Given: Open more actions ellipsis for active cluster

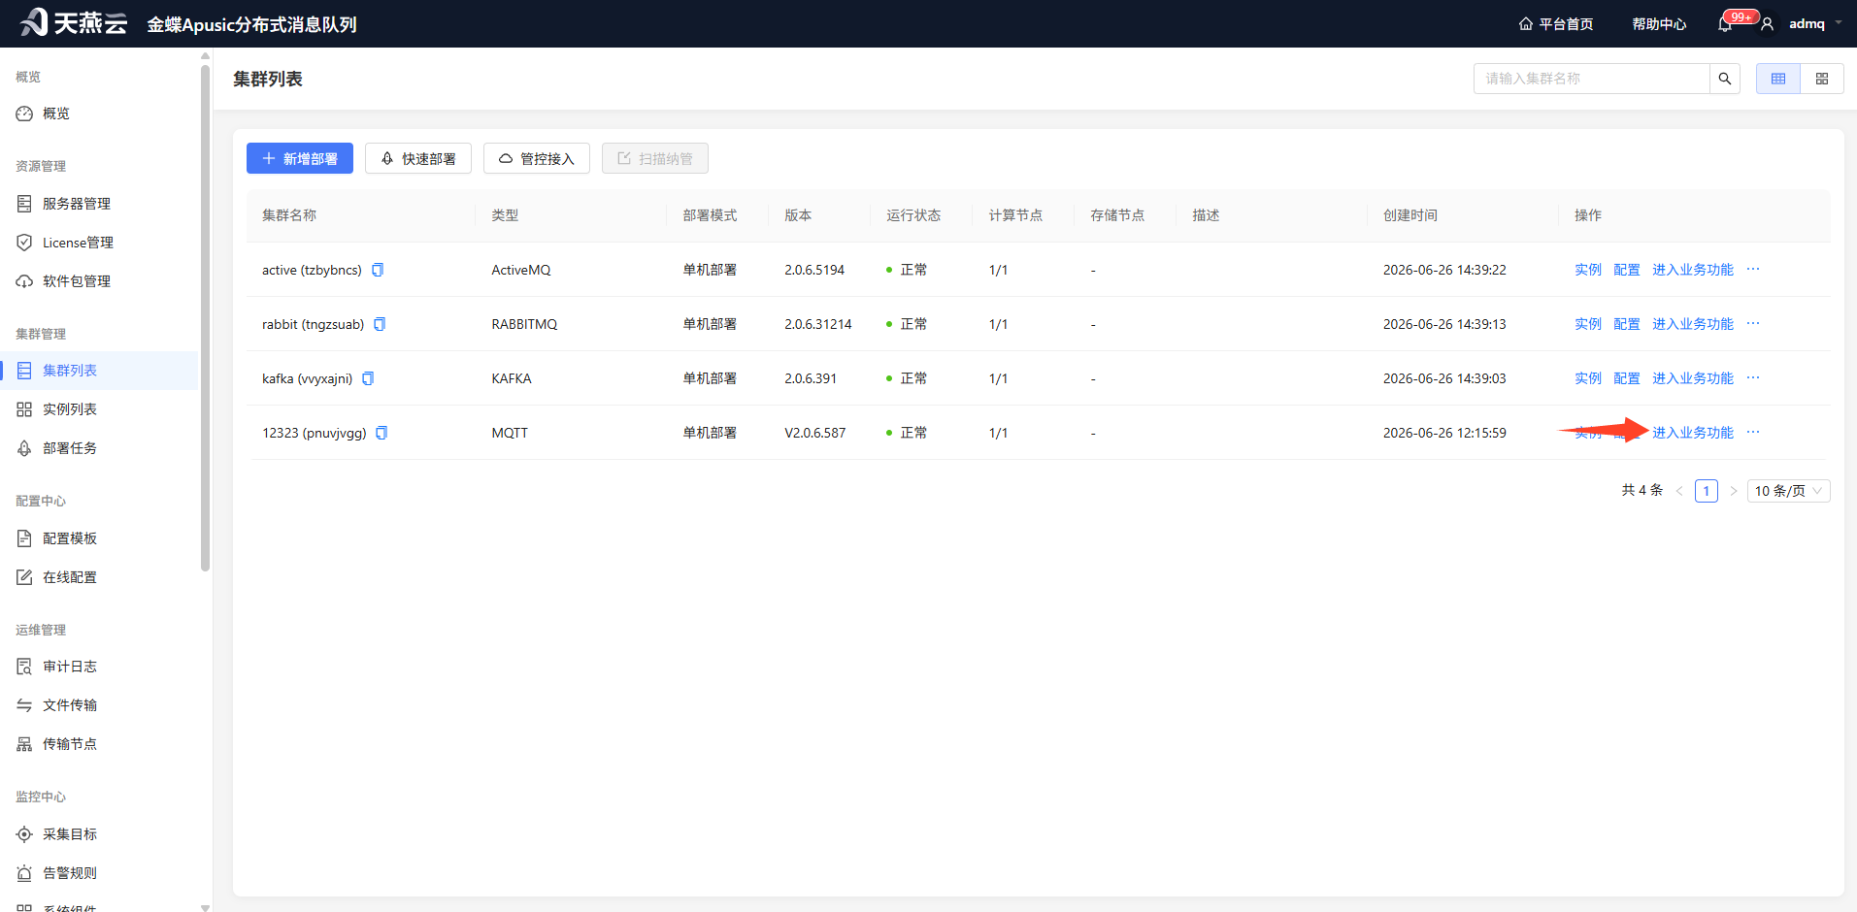Looking at the screenshot, I should coord(1753,270).
